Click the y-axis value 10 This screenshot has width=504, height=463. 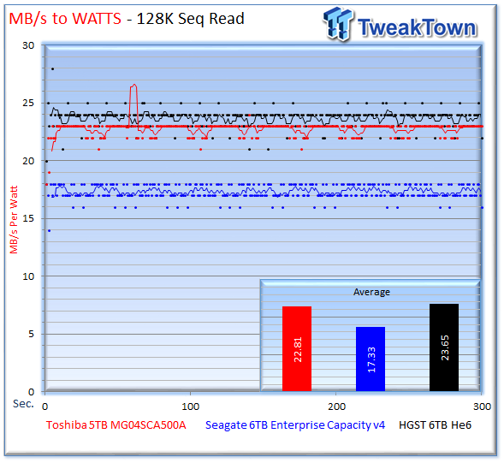[28, 276]
